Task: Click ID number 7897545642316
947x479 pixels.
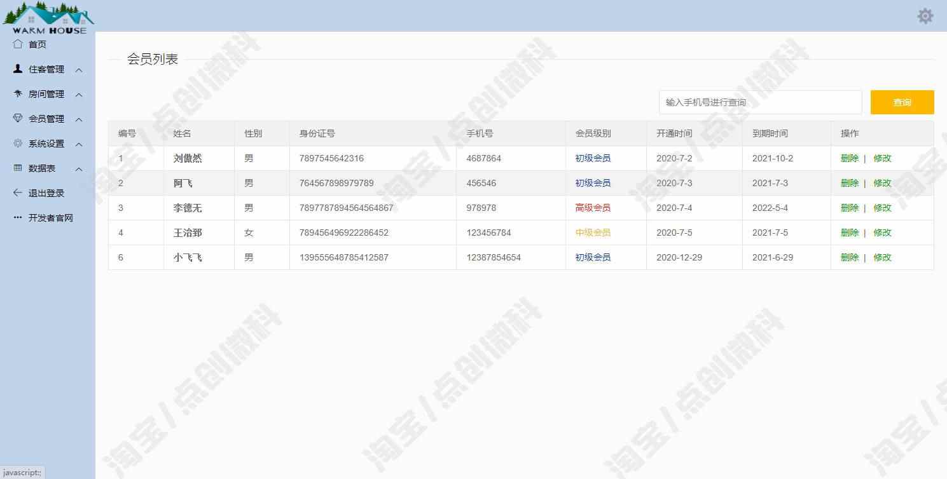Action: [332, 158]
